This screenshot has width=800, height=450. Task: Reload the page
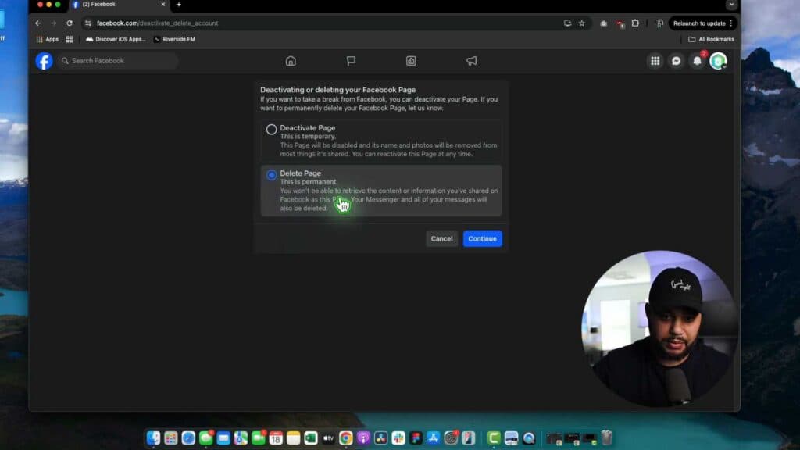(70, 23)
